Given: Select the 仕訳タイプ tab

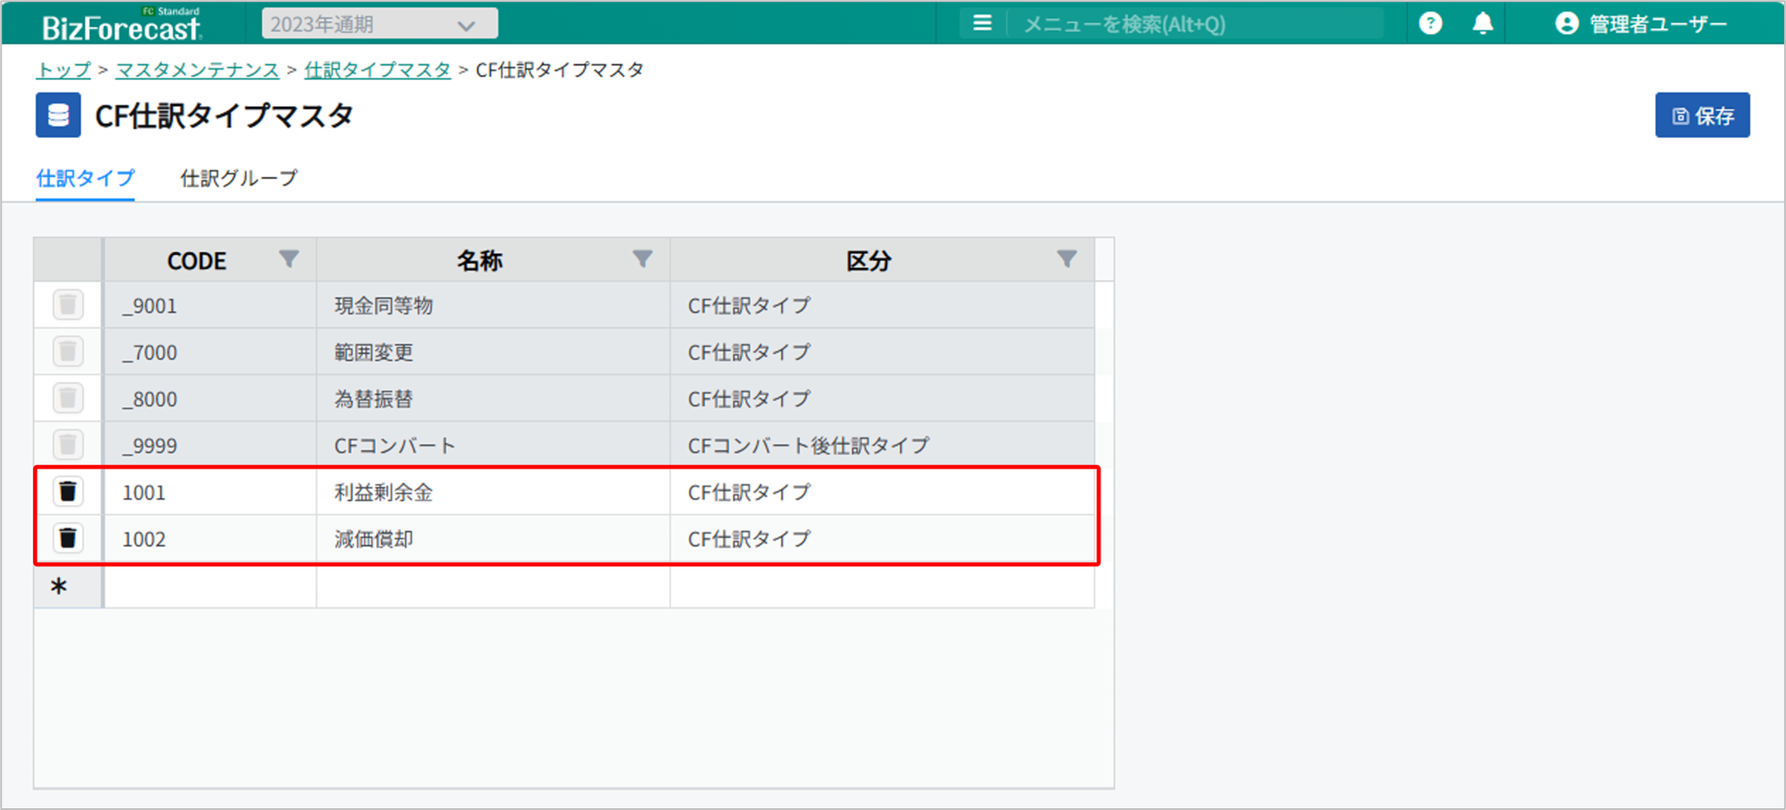Looking at the screenshot, I should (85, 178).
